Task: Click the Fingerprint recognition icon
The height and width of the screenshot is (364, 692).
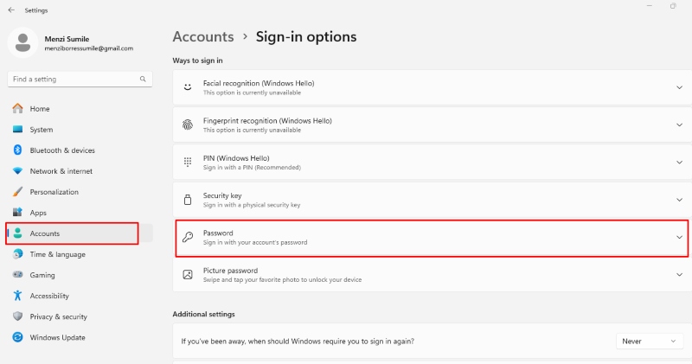Action: click(188, 125)
